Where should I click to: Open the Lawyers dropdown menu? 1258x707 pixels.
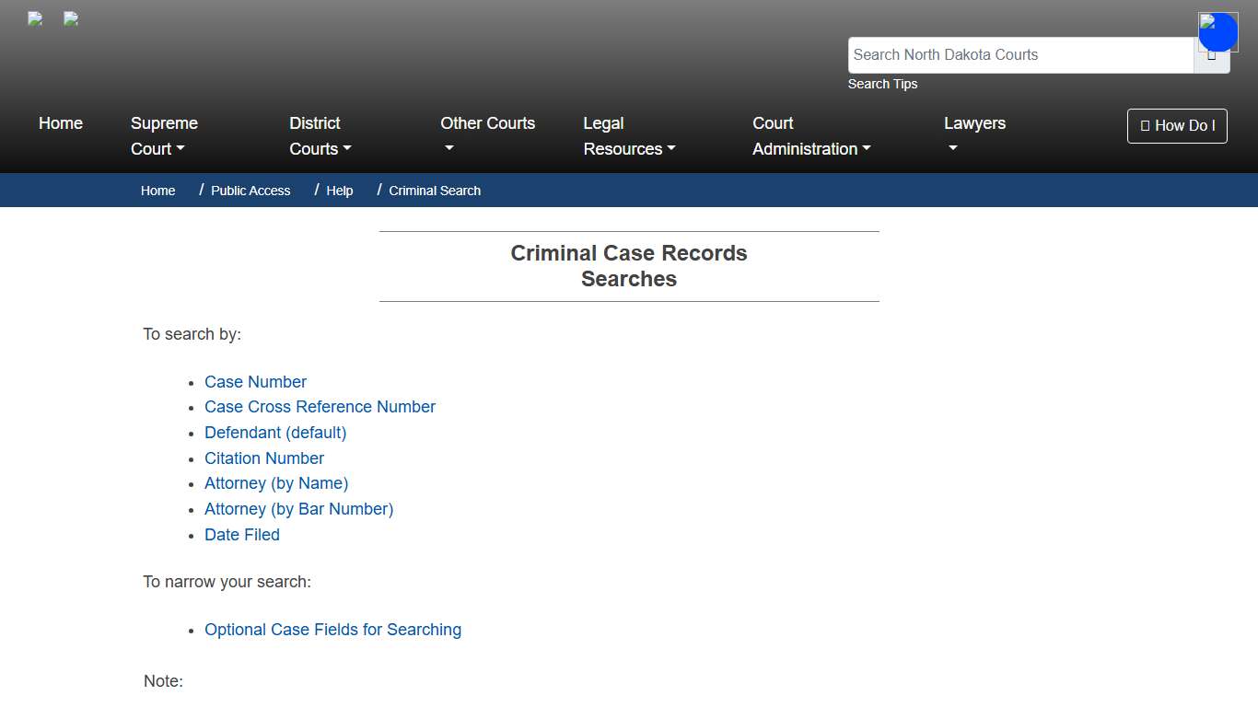[974, 135]
